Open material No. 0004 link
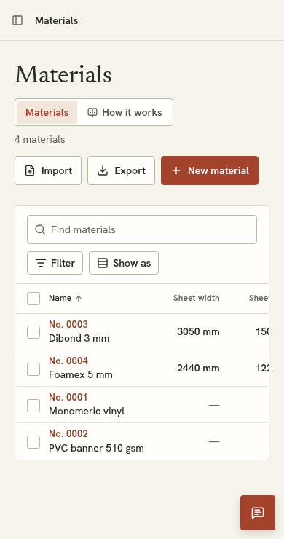 click(68, 361)
